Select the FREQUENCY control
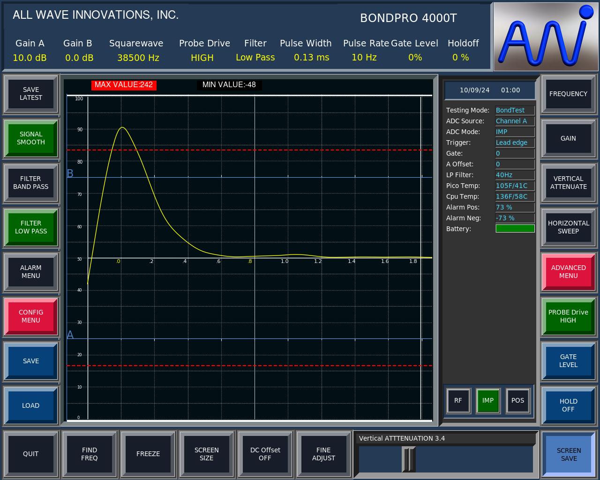600x480 pixels. pos(569,94)
